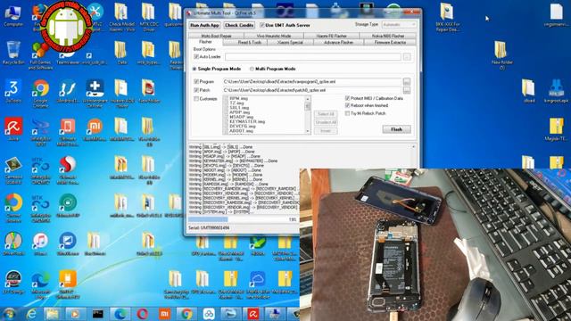Click the Windows Start button
The height and width of the screenshot is (321, 571).
pos(10,314)
